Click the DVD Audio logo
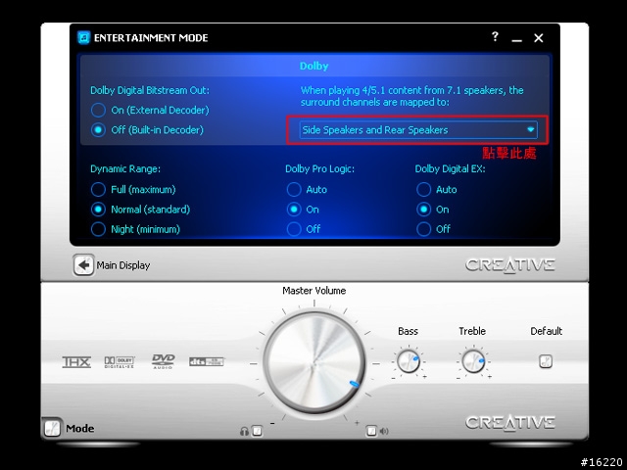 pyautogui.click(x=164, y=361)
